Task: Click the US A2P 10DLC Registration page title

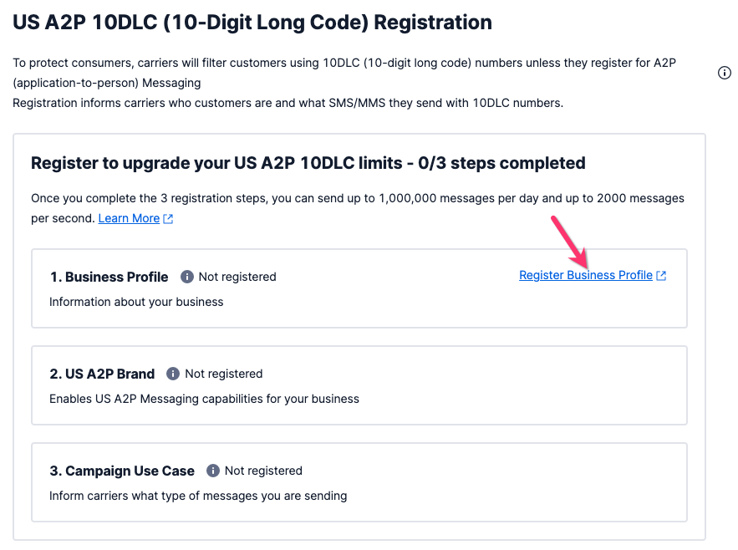Action: pos(252,23)
